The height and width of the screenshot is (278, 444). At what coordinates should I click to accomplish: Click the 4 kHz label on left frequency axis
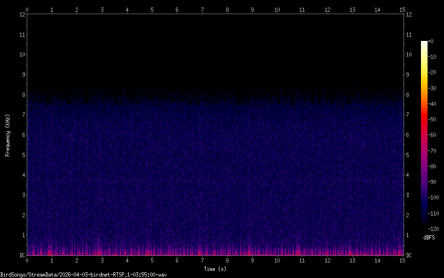23,175
